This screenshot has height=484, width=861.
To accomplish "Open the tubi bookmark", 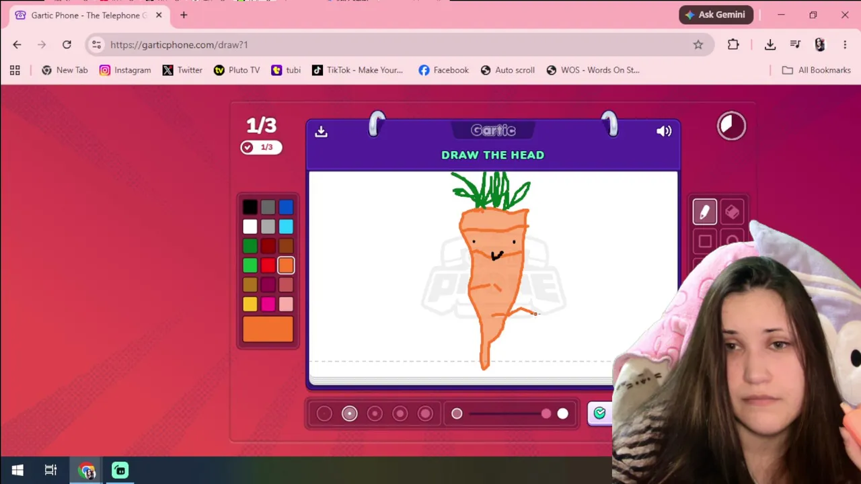I will click(286, 70).
